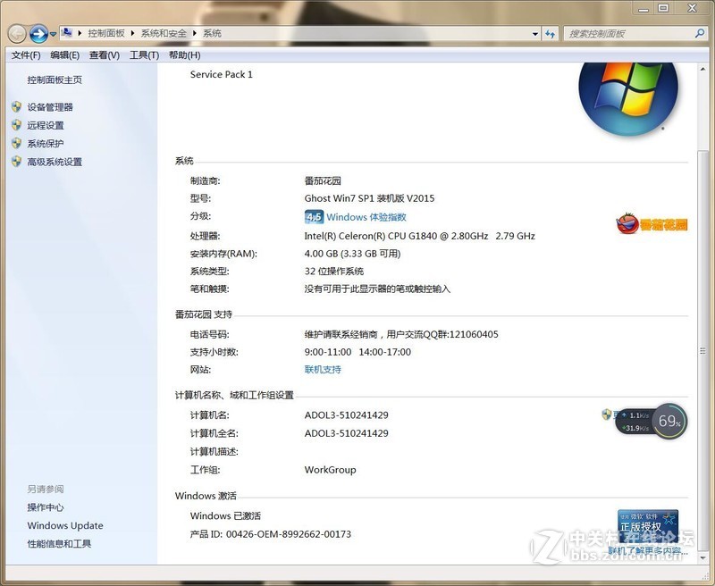Open the recent pages dropdown arrow

tap(54, 34)
